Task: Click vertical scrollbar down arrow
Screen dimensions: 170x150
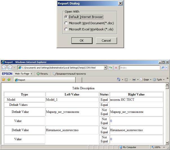Action: pos(167,143)
